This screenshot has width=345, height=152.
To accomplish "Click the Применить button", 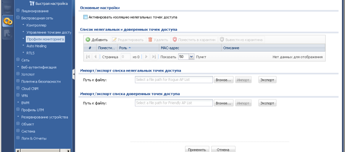I will pos(197,150).
